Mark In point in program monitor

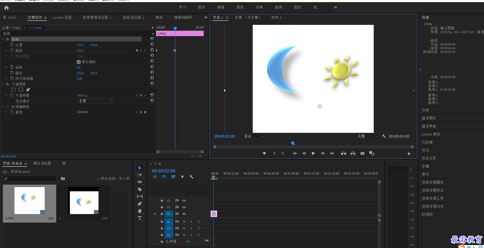(x=274, y=153)
